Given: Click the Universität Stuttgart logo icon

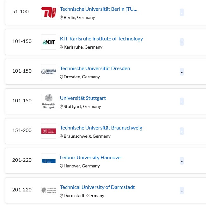Looking at the screenshot, I should coord(49,101).
